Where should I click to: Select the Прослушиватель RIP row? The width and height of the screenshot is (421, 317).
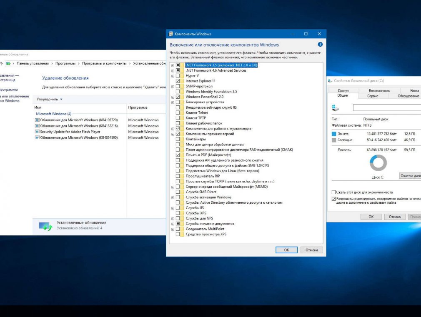click(x=203, y=176)
